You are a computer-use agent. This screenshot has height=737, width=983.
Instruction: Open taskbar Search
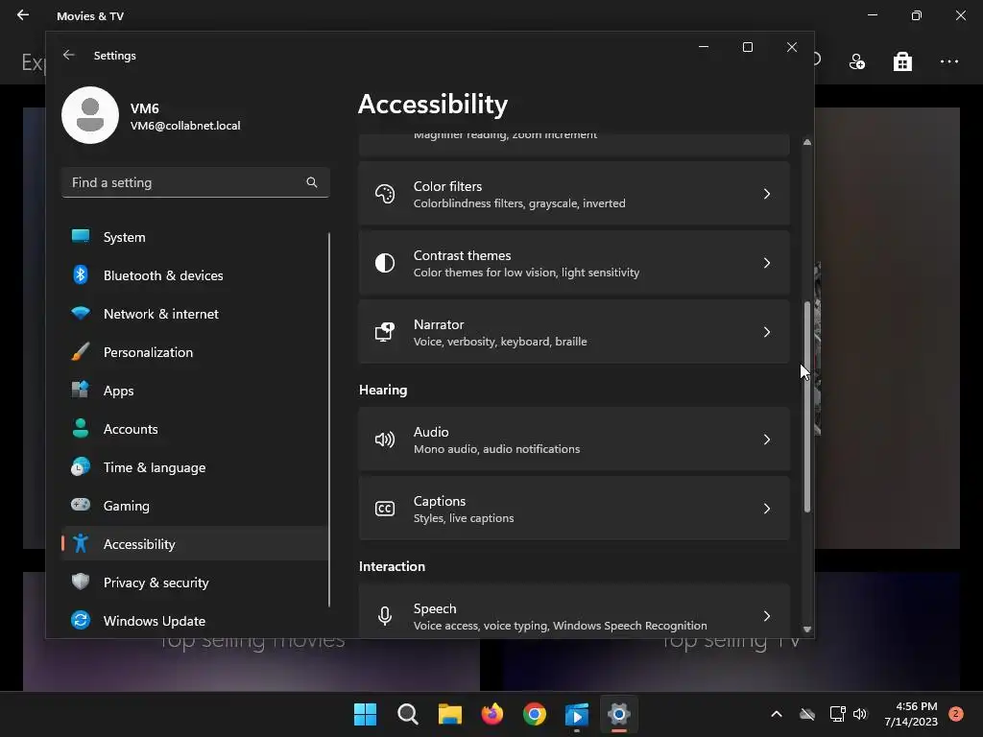407,714
